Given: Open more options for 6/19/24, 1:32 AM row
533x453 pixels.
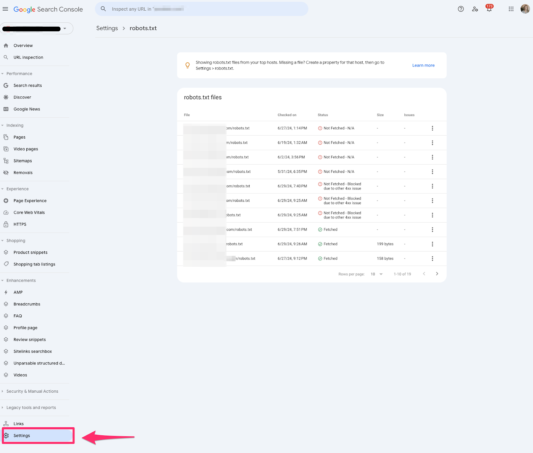Looking at the screenshot, I should 432,143.
